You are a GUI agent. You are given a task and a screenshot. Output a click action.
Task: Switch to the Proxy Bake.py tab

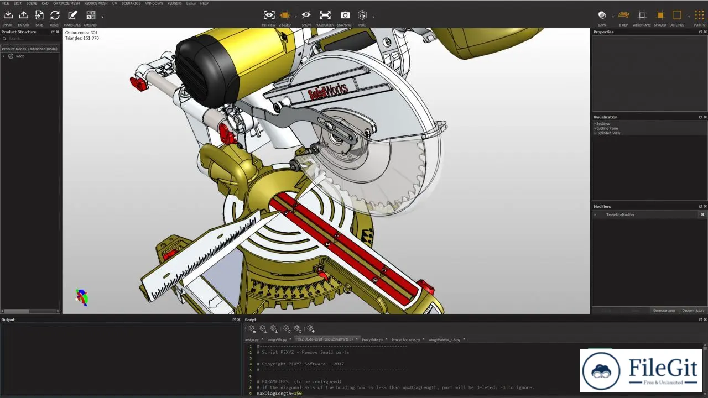[372, 339]
